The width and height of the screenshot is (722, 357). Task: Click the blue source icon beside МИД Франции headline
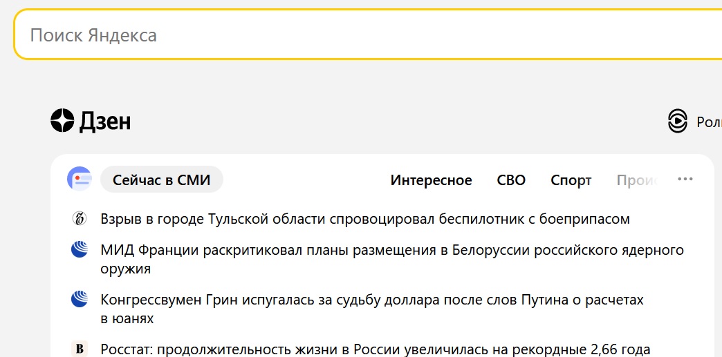point(80,250)
